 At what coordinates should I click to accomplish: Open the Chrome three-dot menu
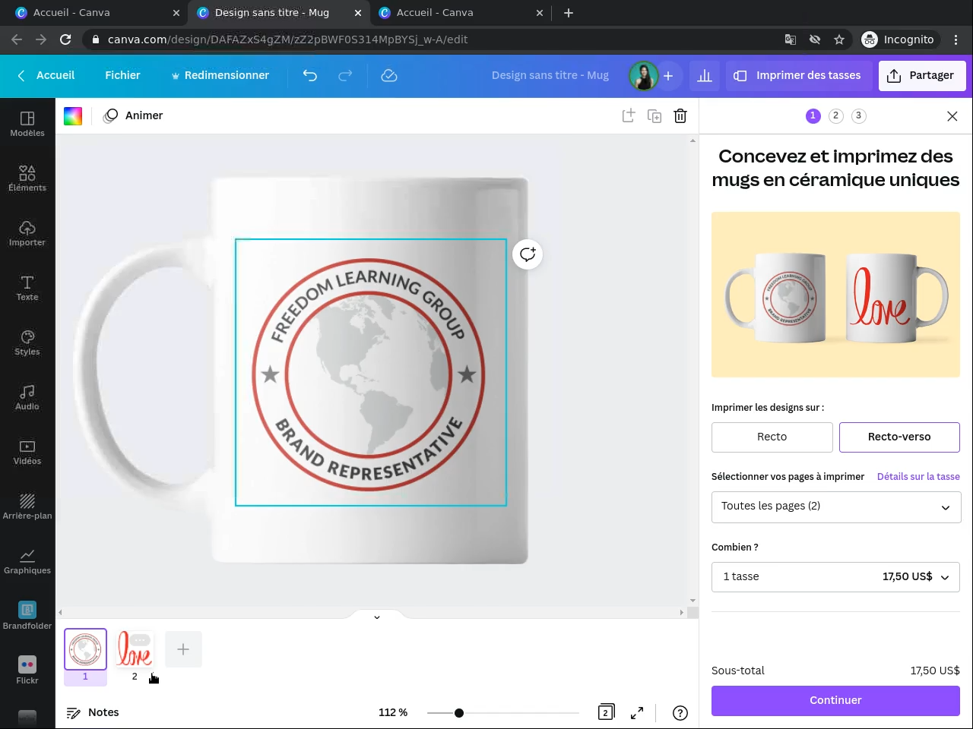956,39
